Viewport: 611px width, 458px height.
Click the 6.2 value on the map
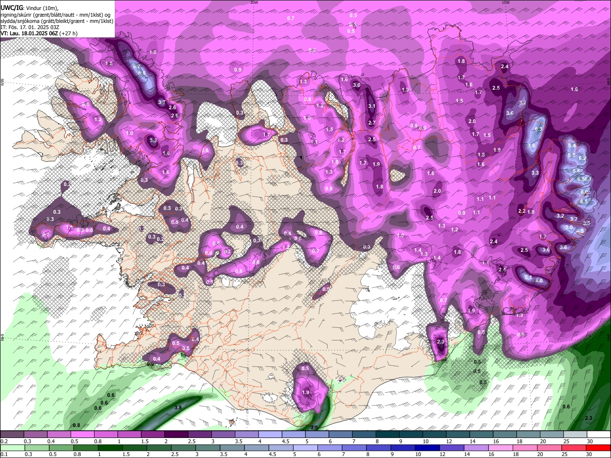point(582,158)
